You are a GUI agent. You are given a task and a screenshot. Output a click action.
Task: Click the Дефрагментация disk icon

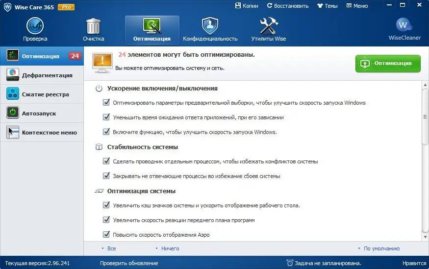coord(13,74)
